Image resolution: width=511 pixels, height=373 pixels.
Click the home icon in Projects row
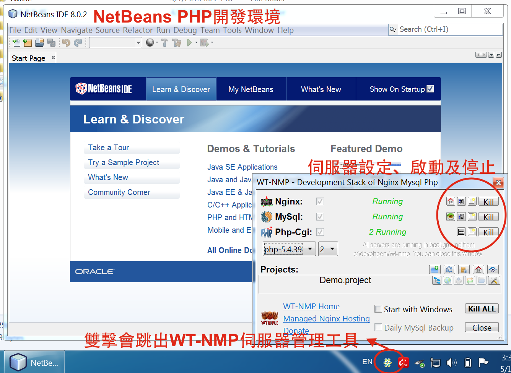click(478, 269)
